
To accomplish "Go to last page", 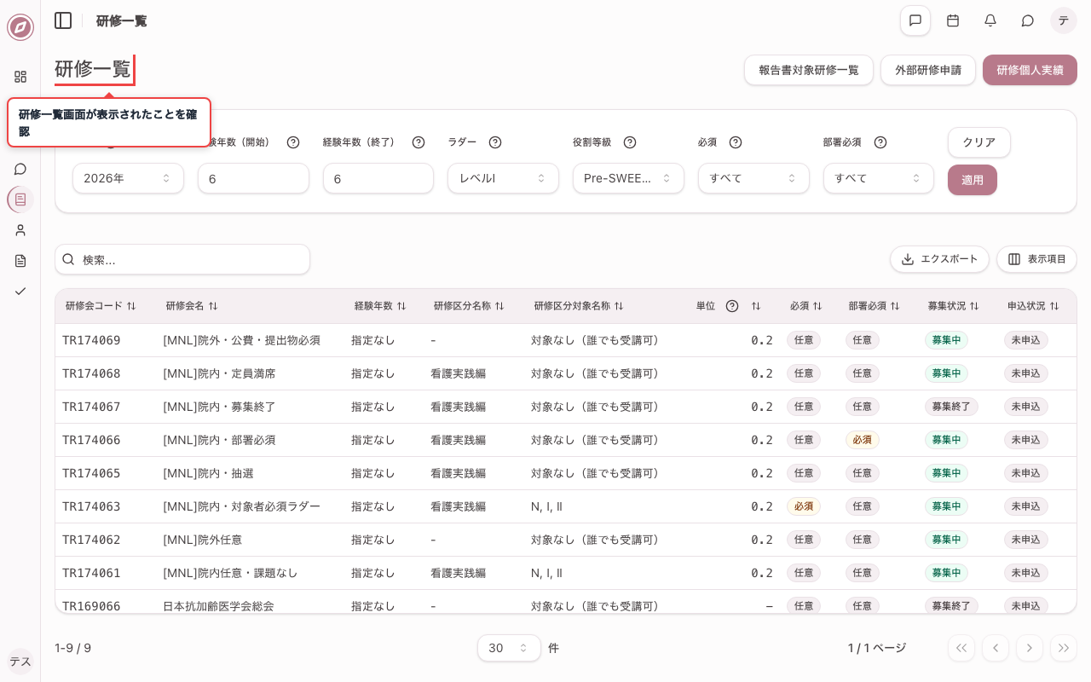I will 1064,648.
